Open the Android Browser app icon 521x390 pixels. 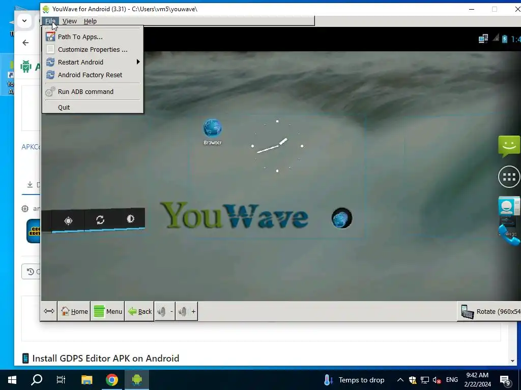(x=212, y=132)
